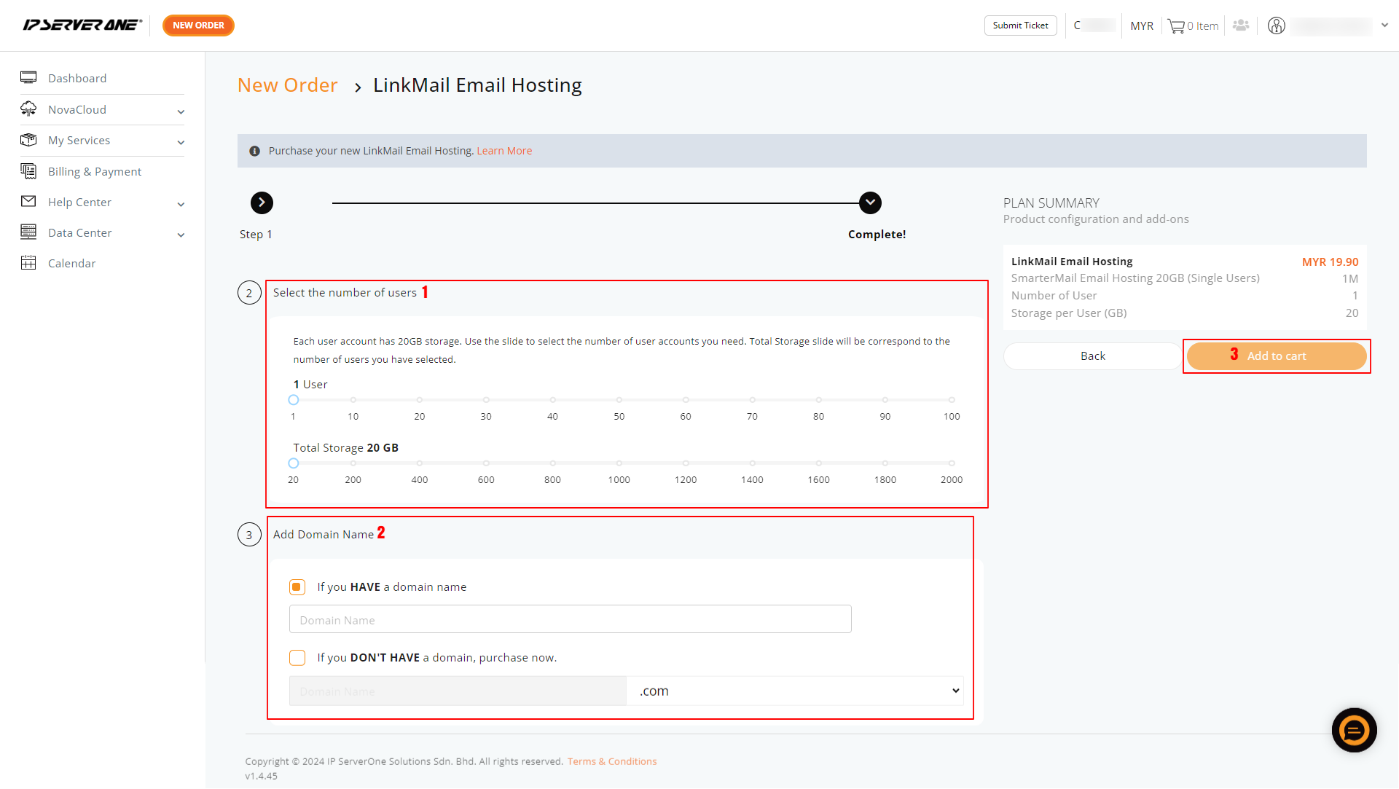Check 'If you HAVE a domain name'

297,587
